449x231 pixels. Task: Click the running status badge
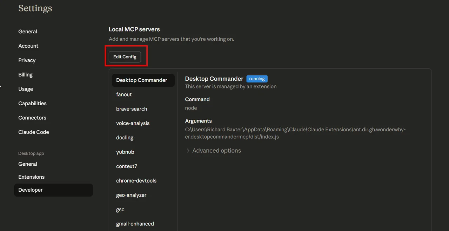(x=257, y=79)
